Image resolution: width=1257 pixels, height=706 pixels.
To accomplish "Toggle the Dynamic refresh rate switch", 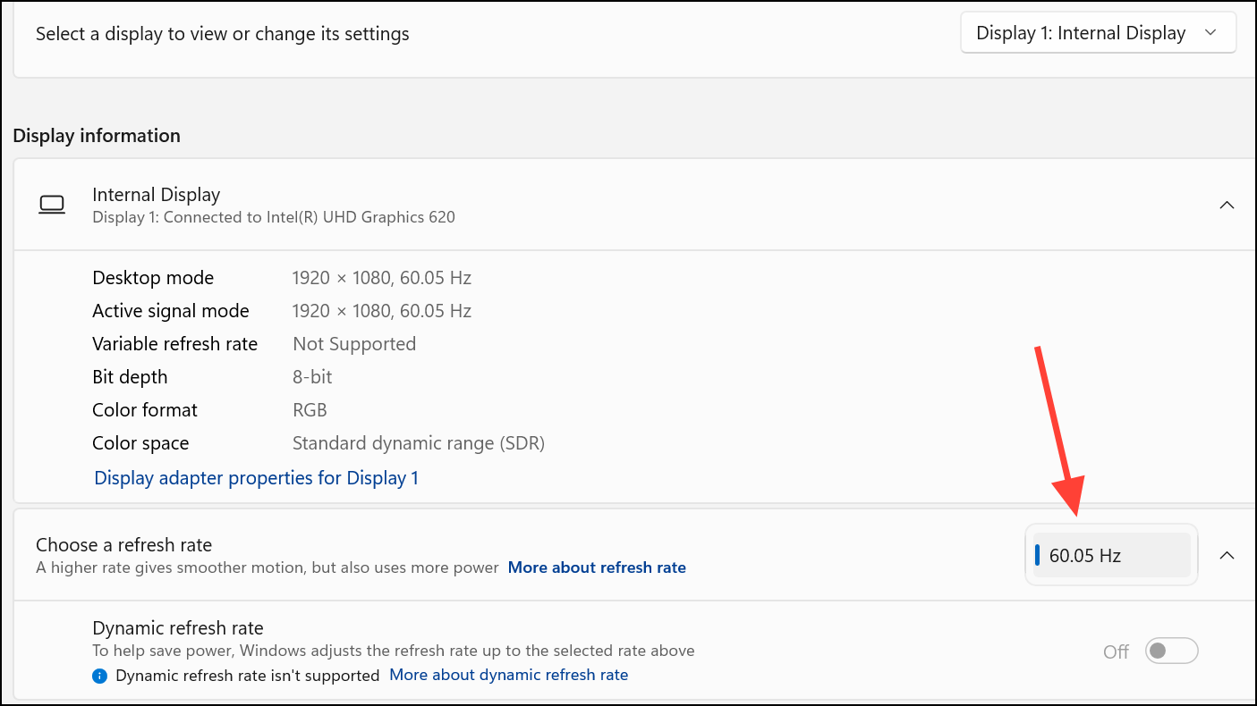I will 1171,651.
